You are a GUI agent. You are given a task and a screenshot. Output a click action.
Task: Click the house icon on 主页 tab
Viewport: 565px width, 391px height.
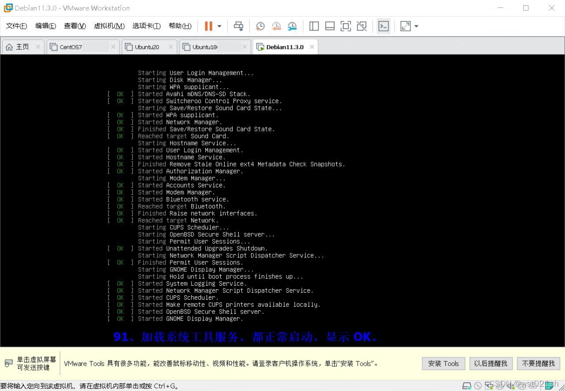click(x=9, y=47)
